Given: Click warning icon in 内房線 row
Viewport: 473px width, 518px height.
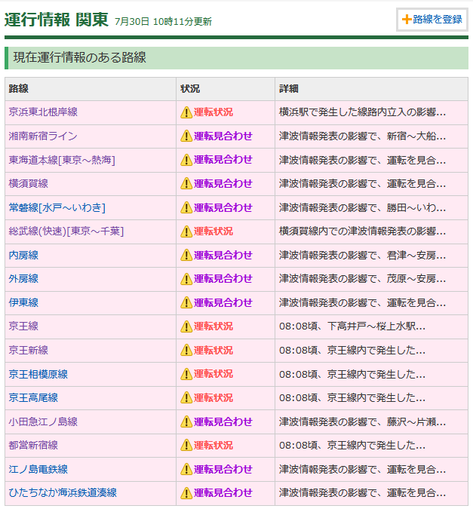Looking at the screenshot, I should pyautogui.click(x=186, y=255).
